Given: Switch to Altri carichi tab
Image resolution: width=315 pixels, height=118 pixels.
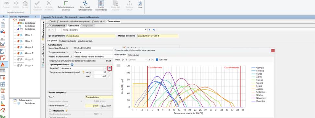Looking at the screenshot, I should [99, 21].
